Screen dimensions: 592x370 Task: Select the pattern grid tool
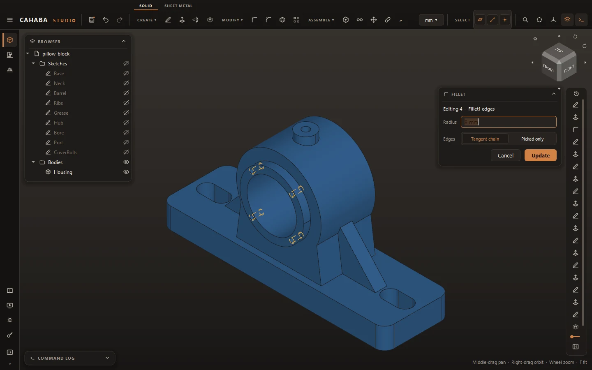coord(296,20)
